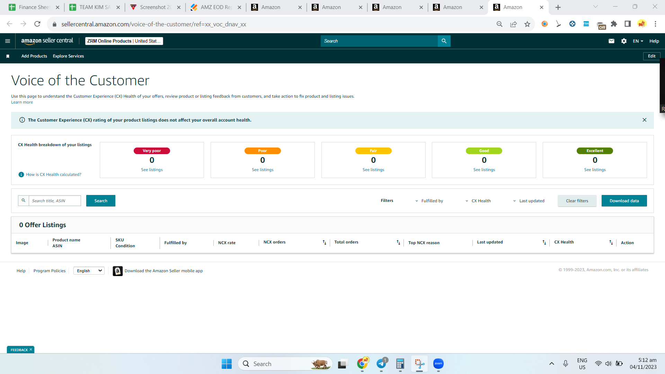Sort listings by NCX orders

tap(325, 242)
